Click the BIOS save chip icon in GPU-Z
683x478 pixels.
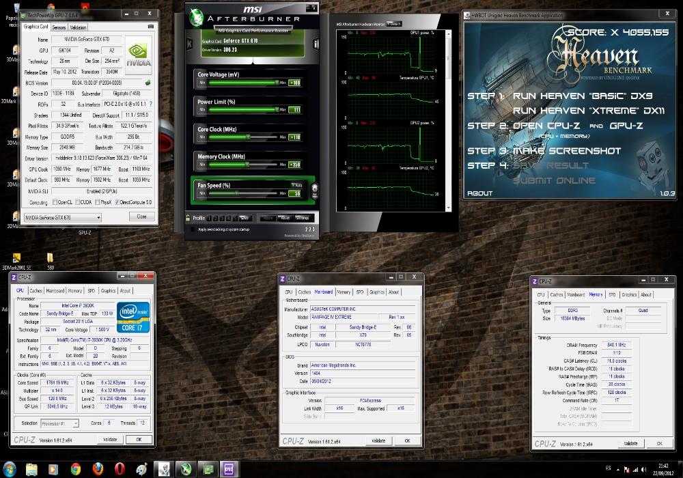click(x=148, y=82)
